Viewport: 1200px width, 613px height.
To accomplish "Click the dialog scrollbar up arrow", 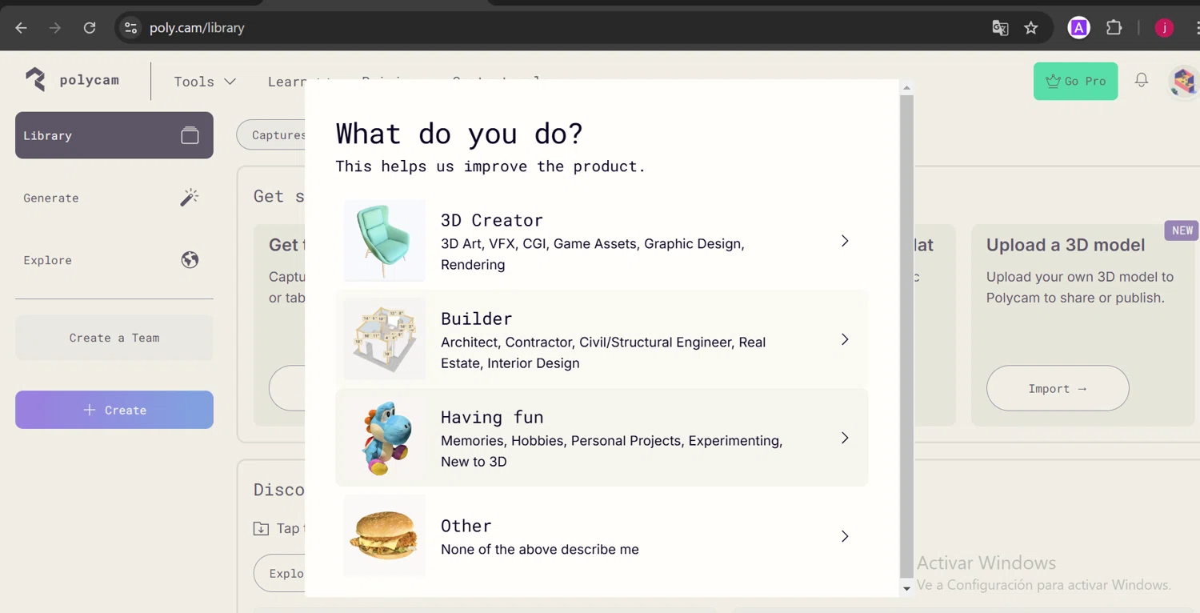I will tap(906, 87).
